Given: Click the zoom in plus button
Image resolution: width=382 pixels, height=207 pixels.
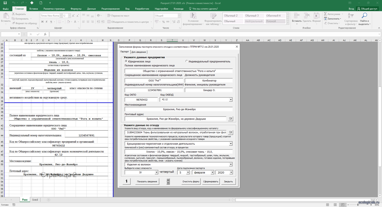Looking at the screenshot, I should tap(371, 205).
